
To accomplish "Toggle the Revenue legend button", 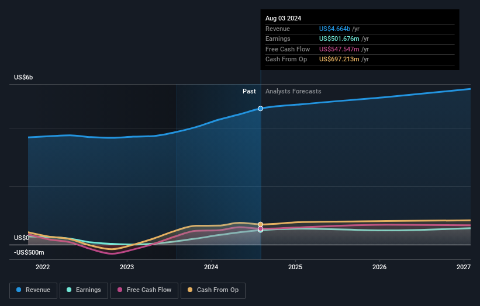I will coord(33,290).
